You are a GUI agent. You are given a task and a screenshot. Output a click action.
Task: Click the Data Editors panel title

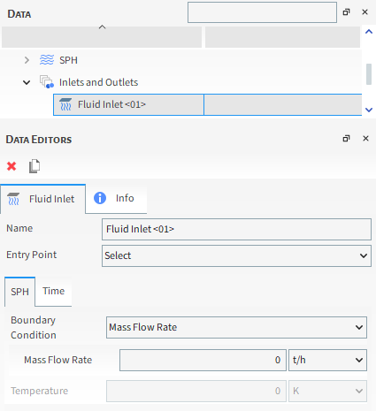pos(39,140)
